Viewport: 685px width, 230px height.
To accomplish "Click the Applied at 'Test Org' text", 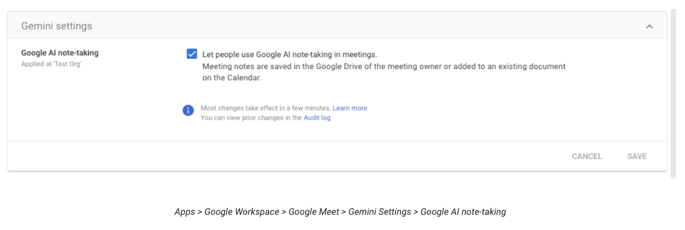I will (x=51, y=64).
